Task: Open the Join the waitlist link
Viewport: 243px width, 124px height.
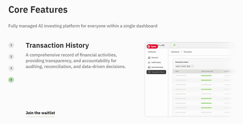Action: (40, 113)
